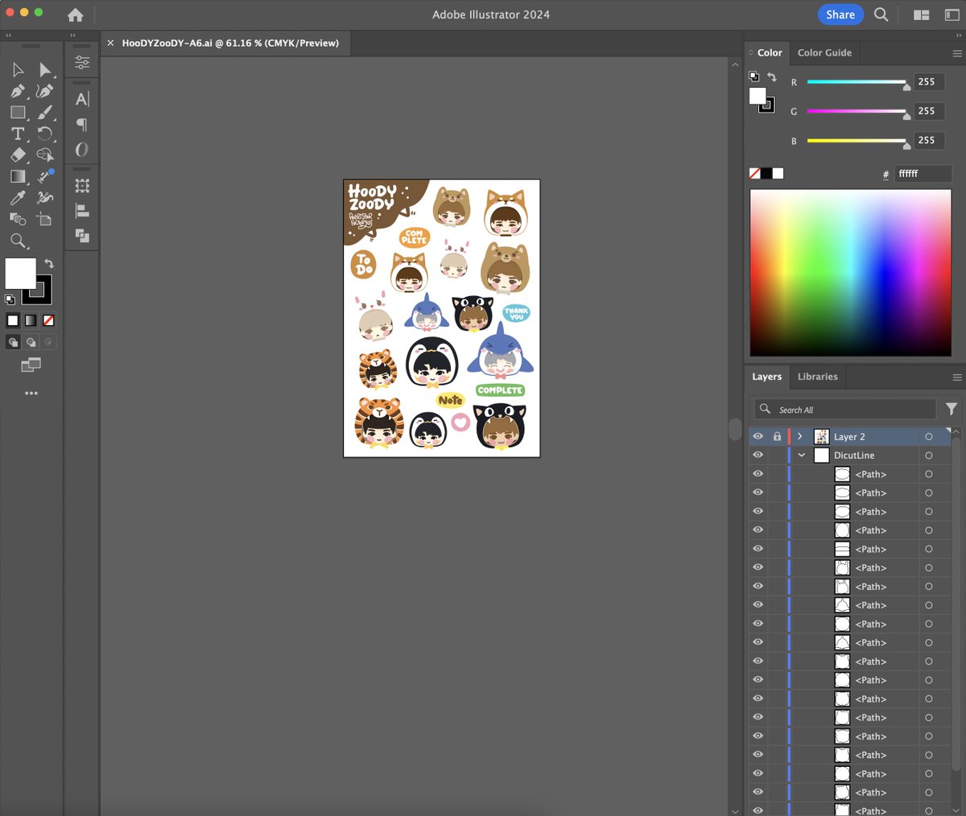Image resolution: width=966 pixels, height=816 pixels.
Task: Hide the first Path under DicutLine
Action: click(x=758, y=474)
